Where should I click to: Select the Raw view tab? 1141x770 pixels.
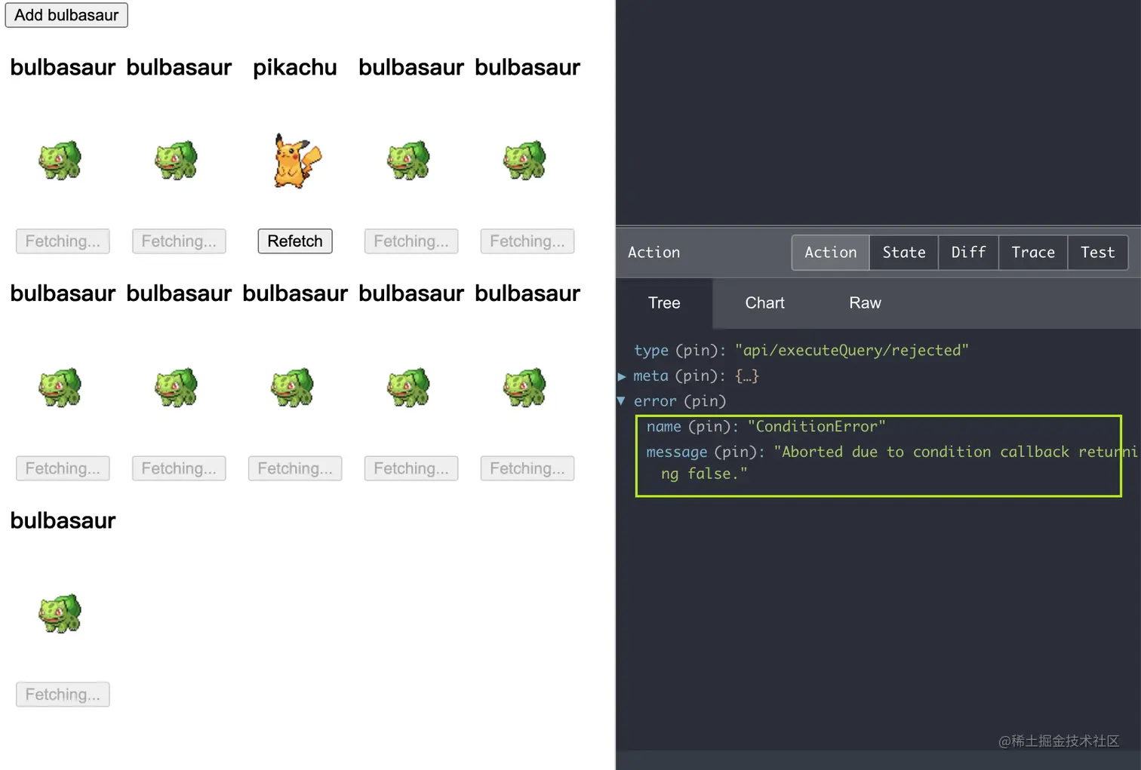click(865, 303)
